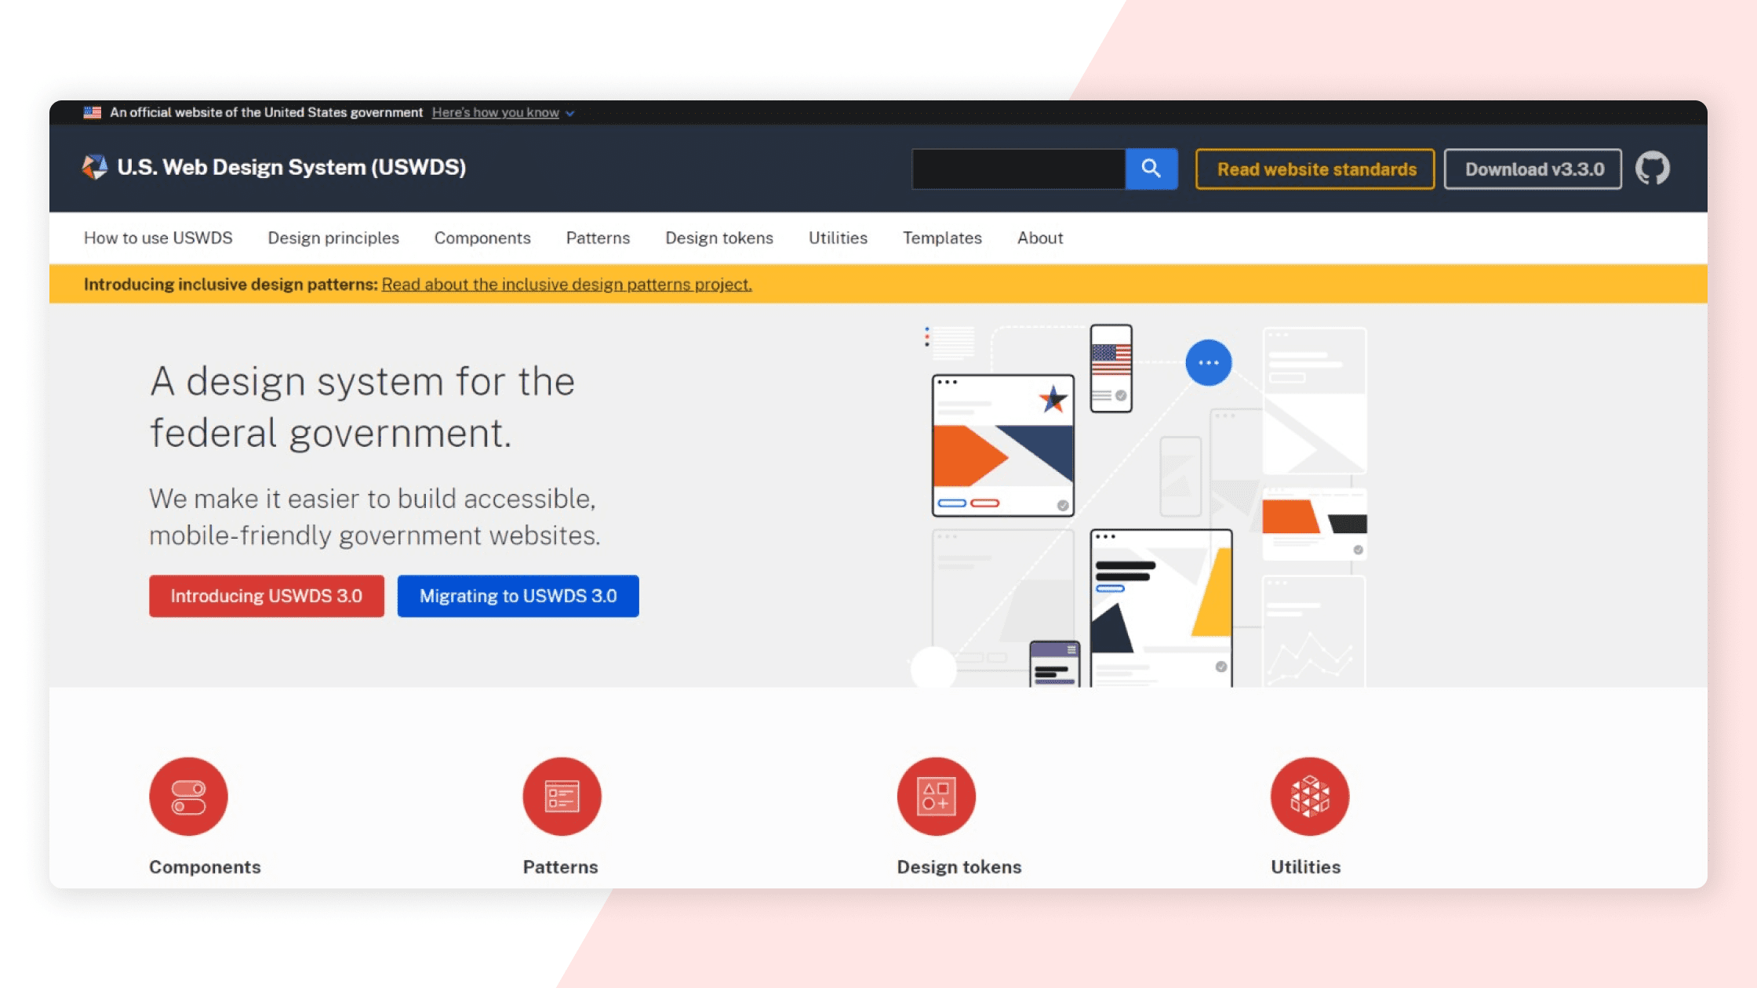The height and width of the screenshot is (988, 1757).
Task: Click the USWDS logo icon
Action: [x=95, y=167]
